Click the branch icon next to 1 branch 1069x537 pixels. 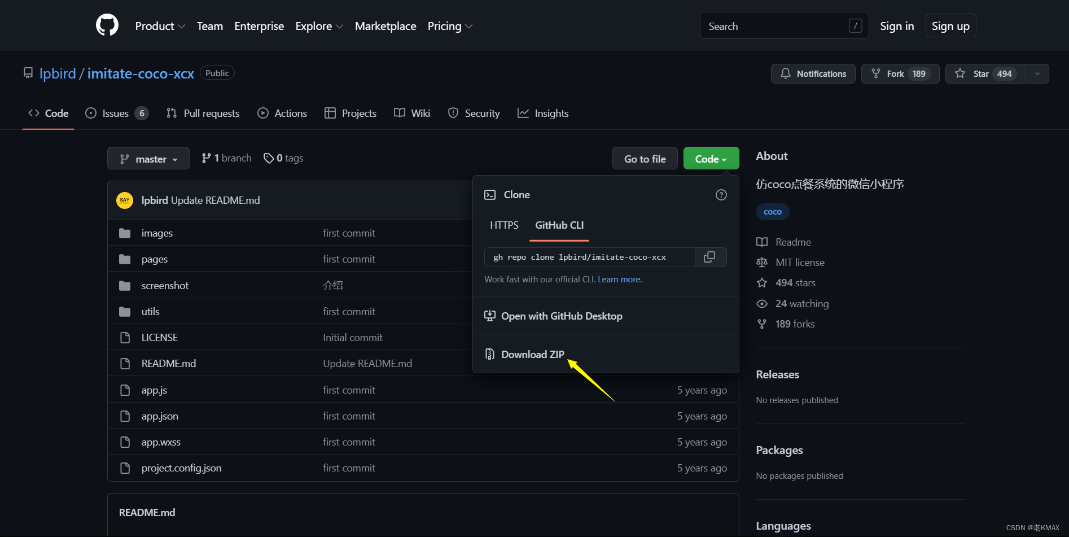pyautogui.click(x=206, y=158)
